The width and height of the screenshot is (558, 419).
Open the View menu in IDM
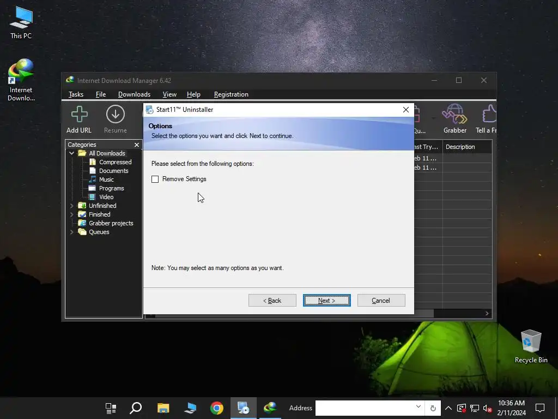pos(169,94)
